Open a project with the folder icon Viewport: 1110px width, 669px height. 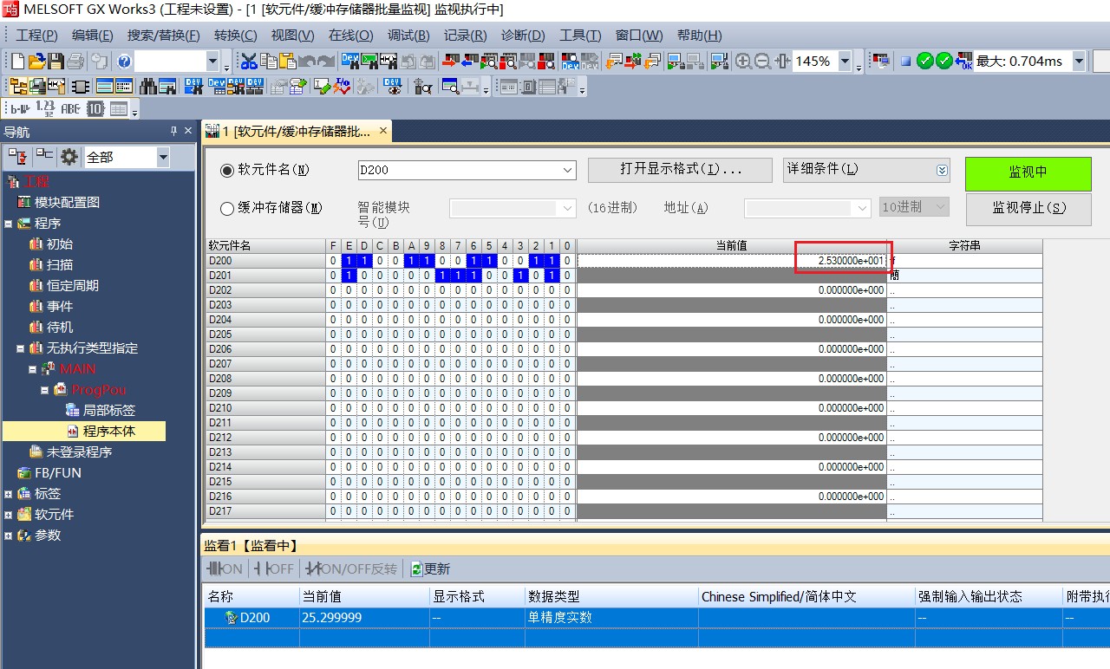pos(36,61)
